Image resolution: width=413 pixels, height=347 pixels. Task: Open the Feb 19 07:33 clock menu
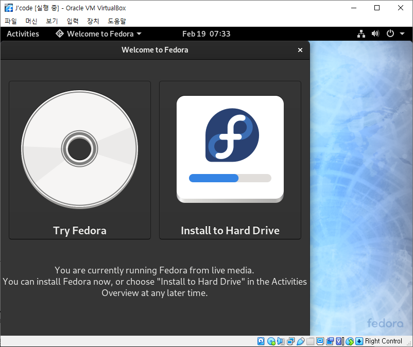click(206, 33)
